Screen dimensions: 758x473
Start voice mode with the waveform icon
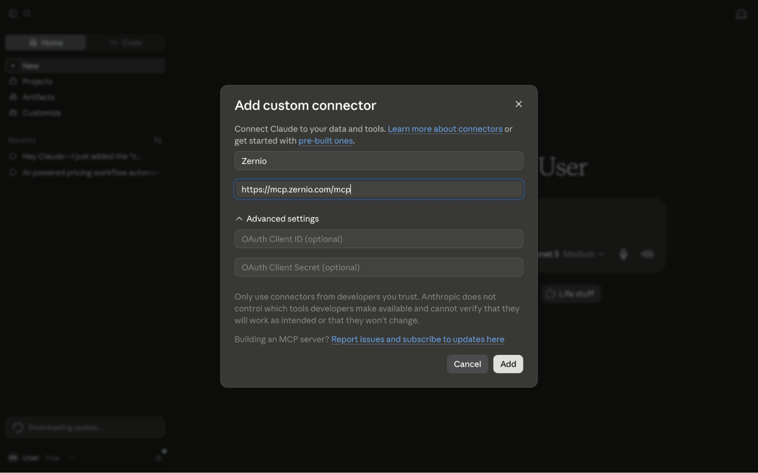[647, 254]
